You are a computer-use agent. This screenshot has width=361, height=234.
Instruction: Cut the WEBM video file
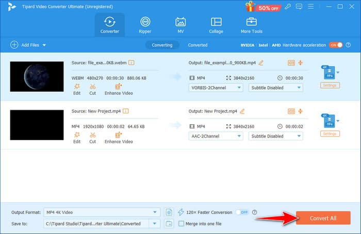pyautogui.click(x=92, y=90)
